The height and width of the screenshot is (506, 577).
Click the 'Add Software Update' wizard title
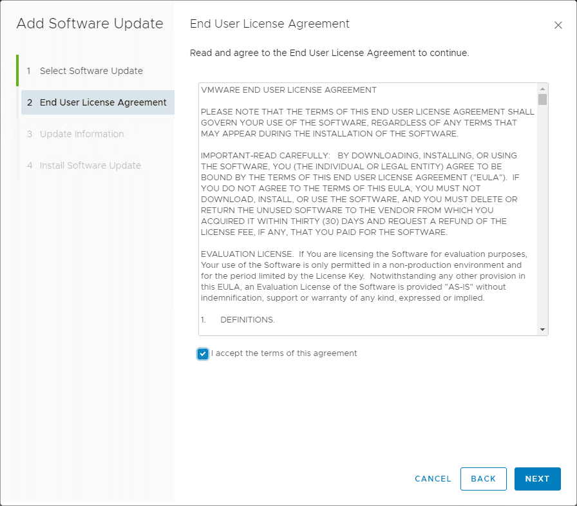click(x=90, y=24)
